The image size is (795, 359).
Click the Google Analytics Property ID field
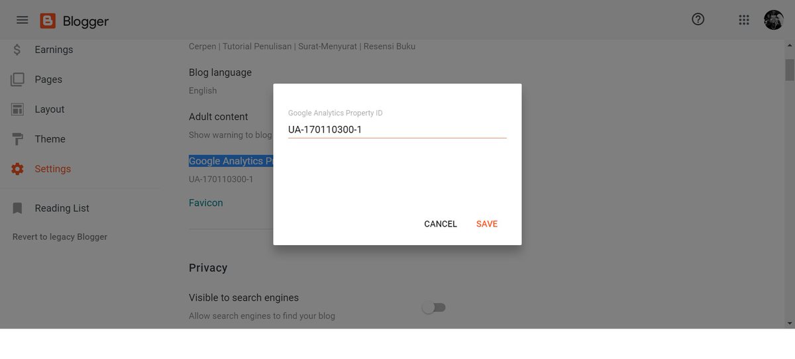click(397, 130)
